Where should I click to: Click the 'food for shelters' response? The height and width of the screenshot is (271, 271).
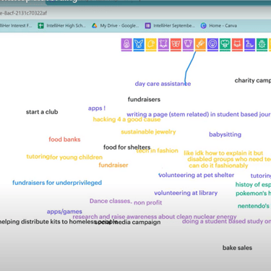[x=127, y=147]
